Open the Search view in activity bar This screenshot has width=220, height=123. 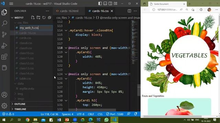point(4,23)
